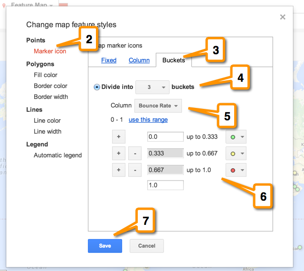Click the 0.333 bucket value field
Image resolution: width=304 pixels, height=271 pixels.
click(165, 154)
